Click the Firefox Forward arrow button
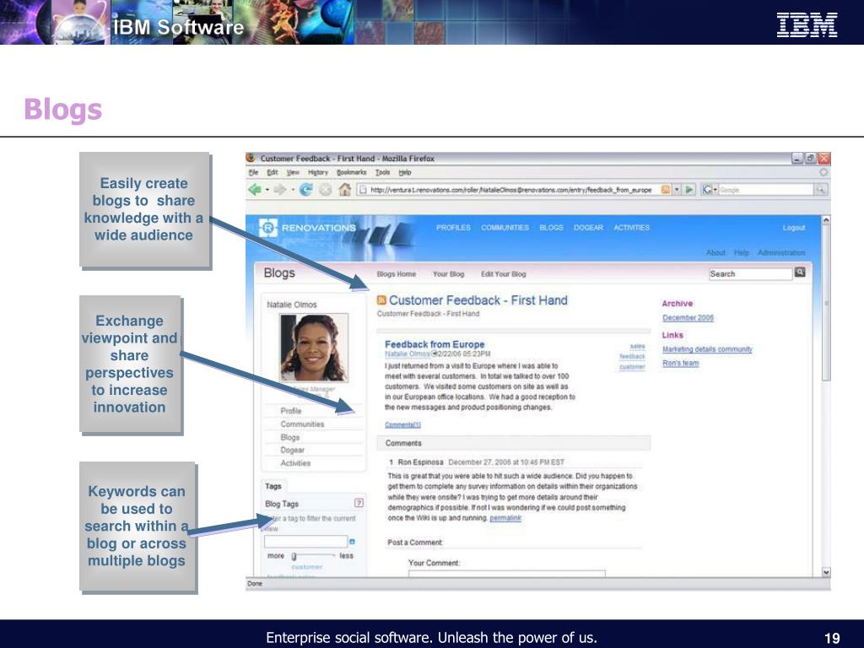864x648 pixels. coord(280,190)
